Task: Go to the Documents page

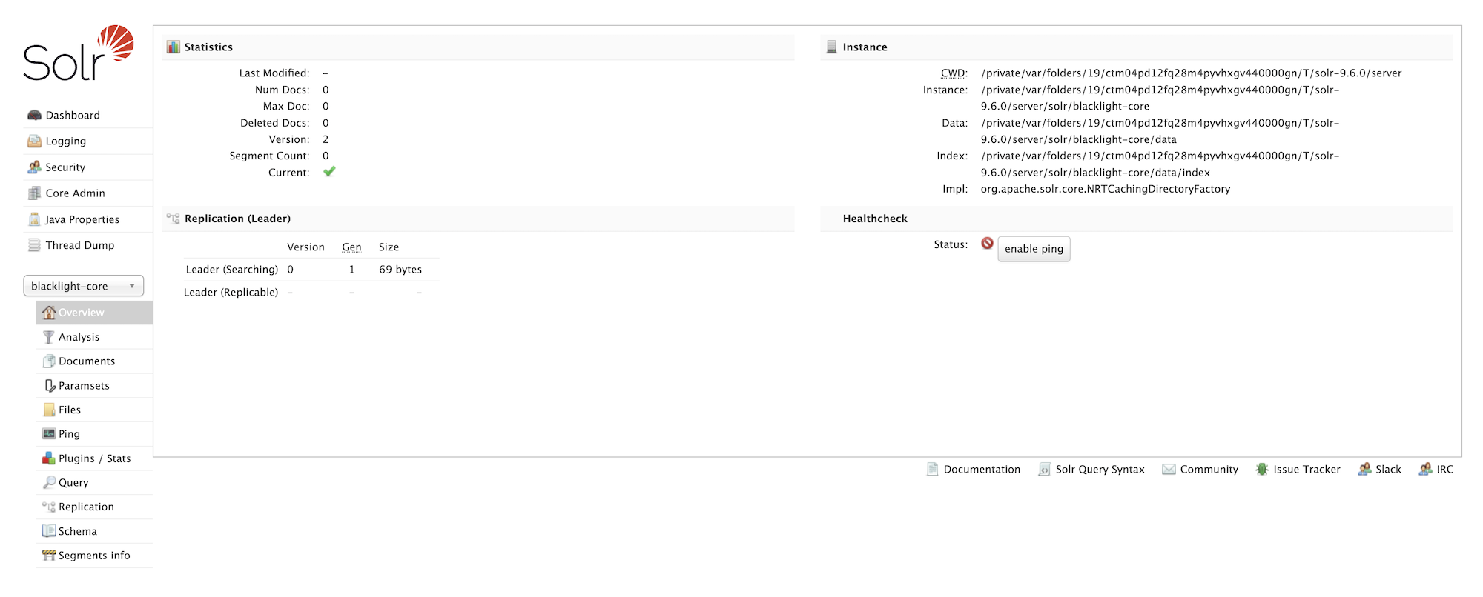Action: (87, 361)
